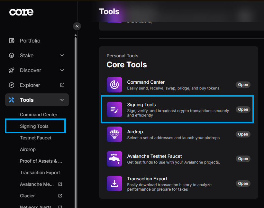Click the Airdrop parachute icon
The width and height of the screenshot is (264, 208).
point(114,134)
